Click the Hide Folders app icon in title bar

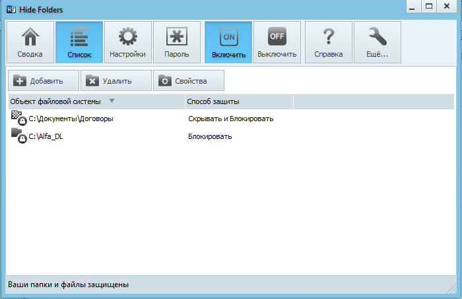coord(11,10)
